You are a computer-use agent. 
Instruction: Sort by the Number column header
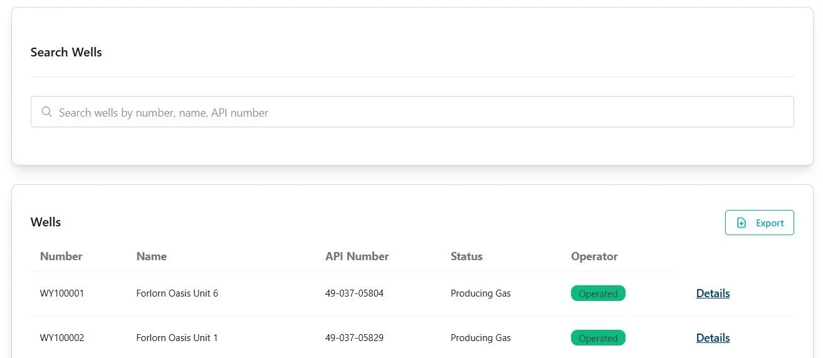(61, 256)
